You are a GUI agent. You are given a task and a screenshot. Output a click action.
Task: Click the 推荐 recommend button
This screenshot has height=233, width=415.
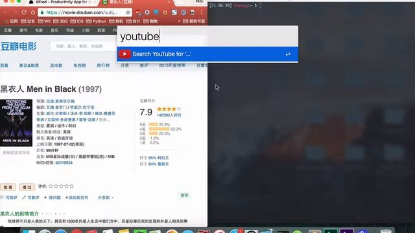184,195
